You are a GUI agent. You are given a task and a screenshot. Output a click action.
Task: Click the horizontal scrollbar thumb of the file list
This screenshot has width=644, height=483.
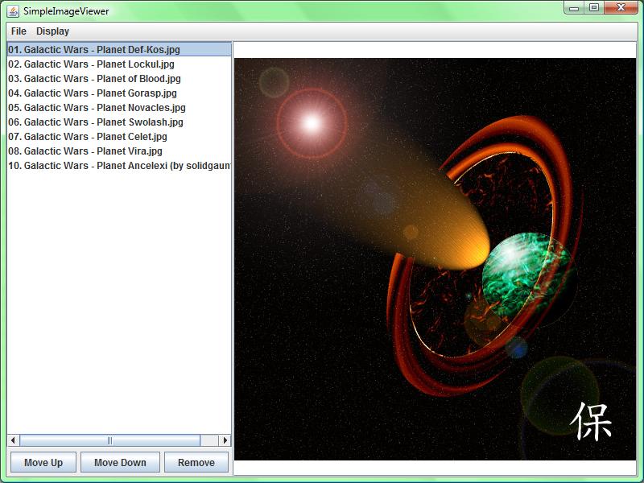[x=109, y=440]
